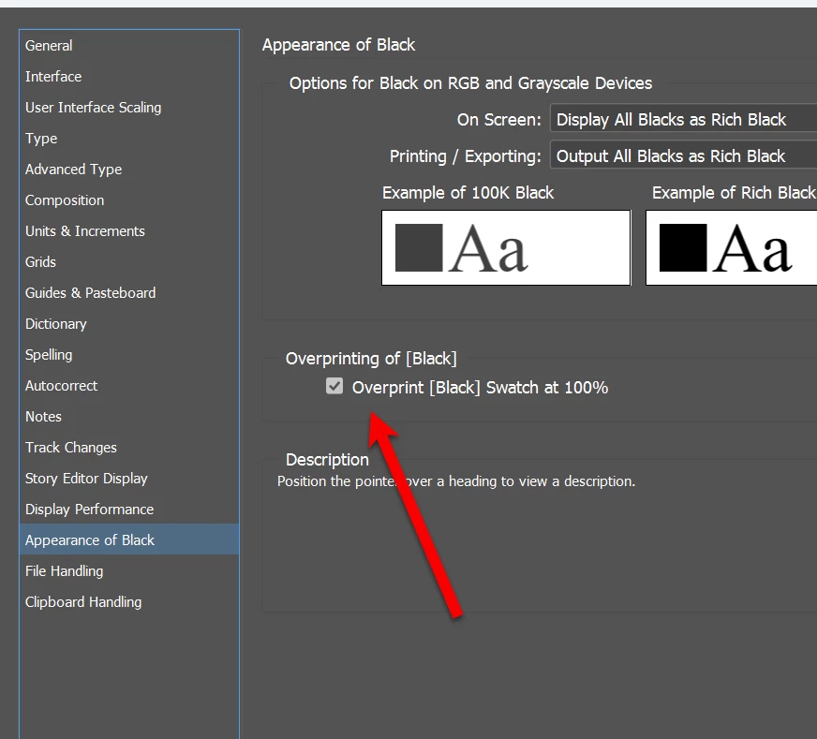This screenshot has width=817, height=739.
Task: Click the Printing / Exporting label
Action: (x=466, y=156)
